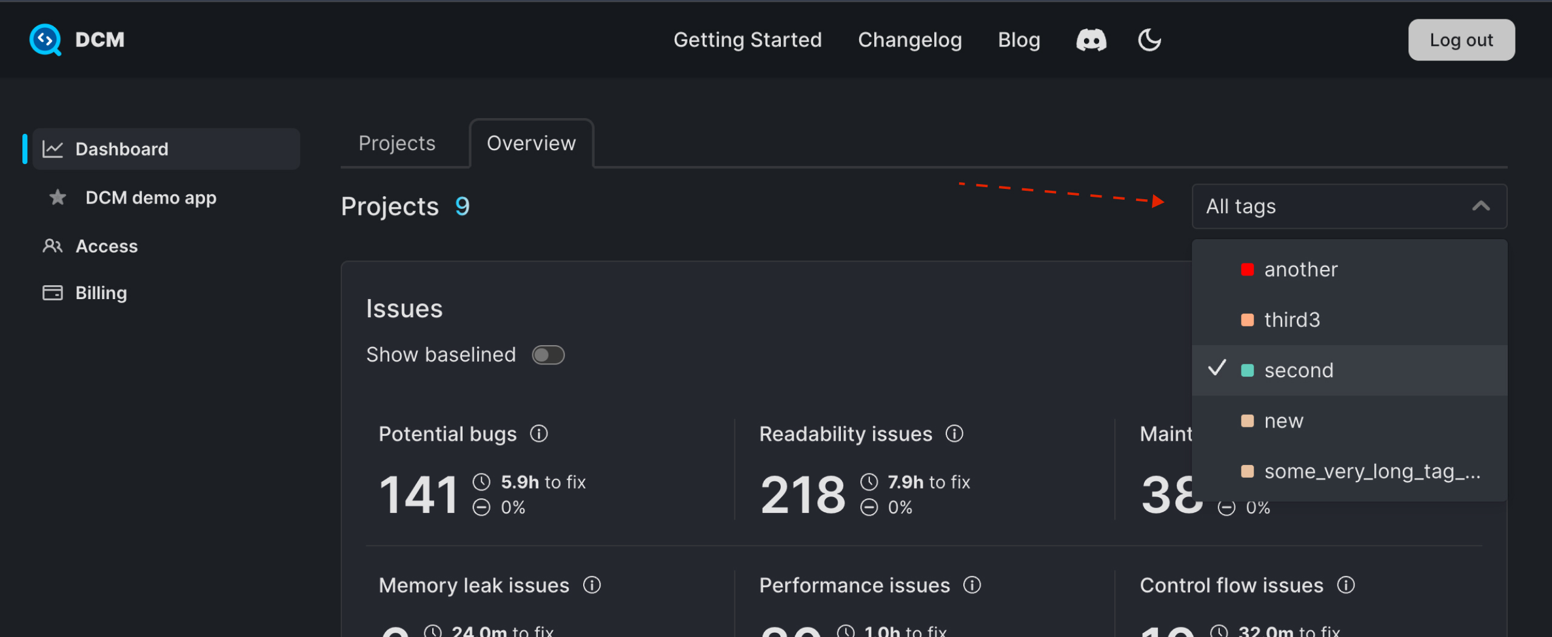Click the Memory leak issues info icon
This screenshot has width=1552, height=637.
pos(592,585)
